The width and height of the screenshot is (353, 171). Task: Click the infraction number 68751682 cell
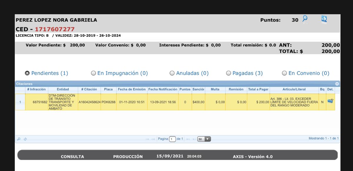point(37,102)
